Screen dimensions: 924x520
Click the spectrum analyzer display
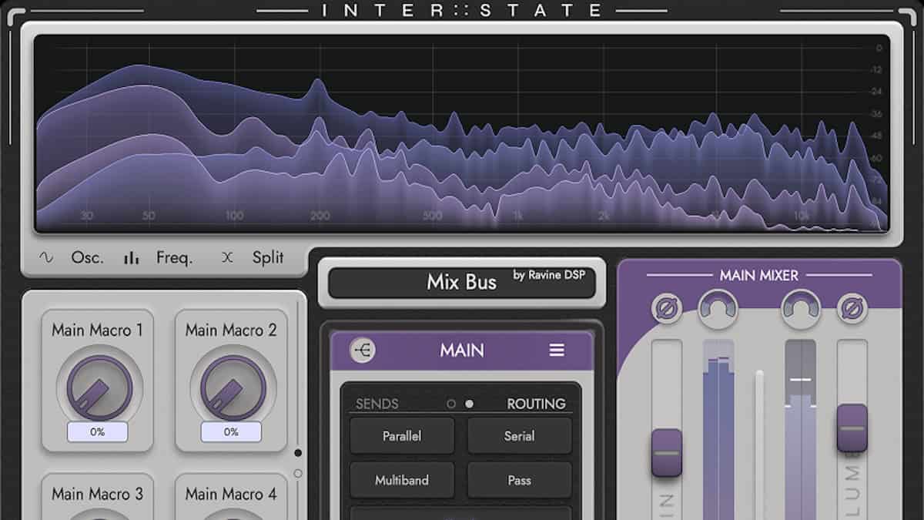462,133
